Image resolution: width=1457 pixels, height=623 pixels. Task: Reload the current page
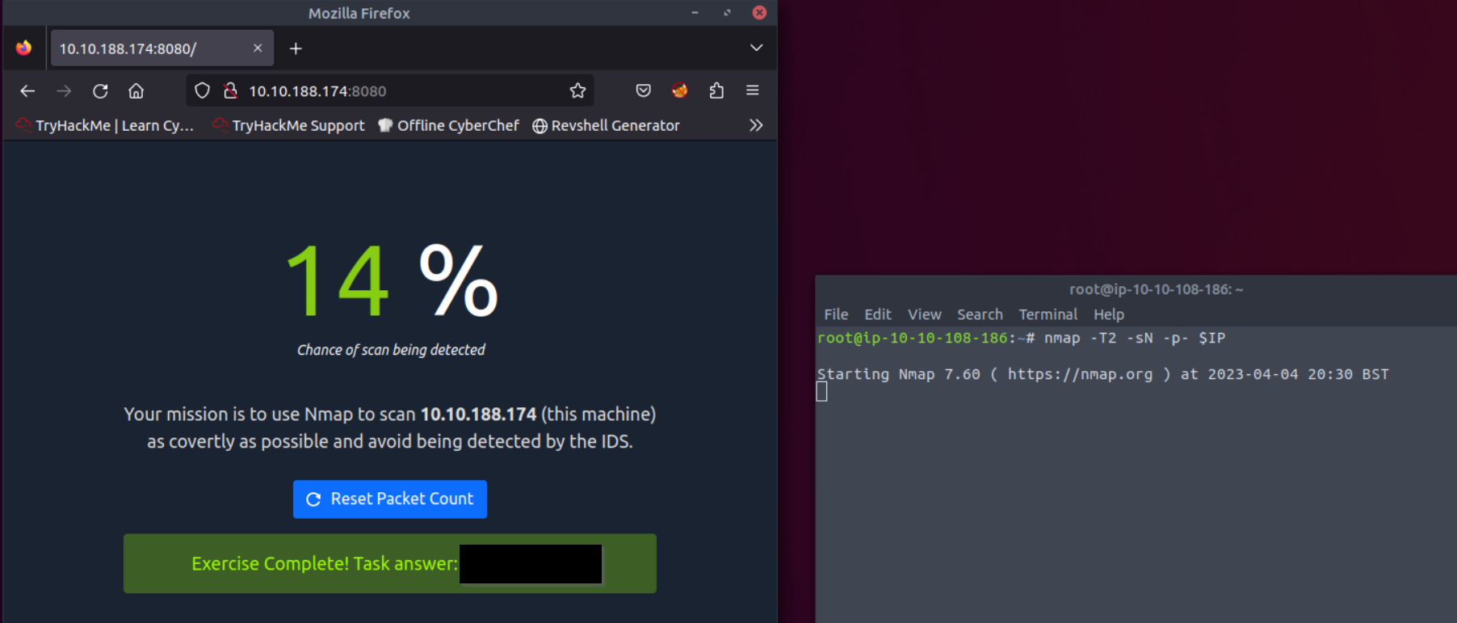[100, 91]
